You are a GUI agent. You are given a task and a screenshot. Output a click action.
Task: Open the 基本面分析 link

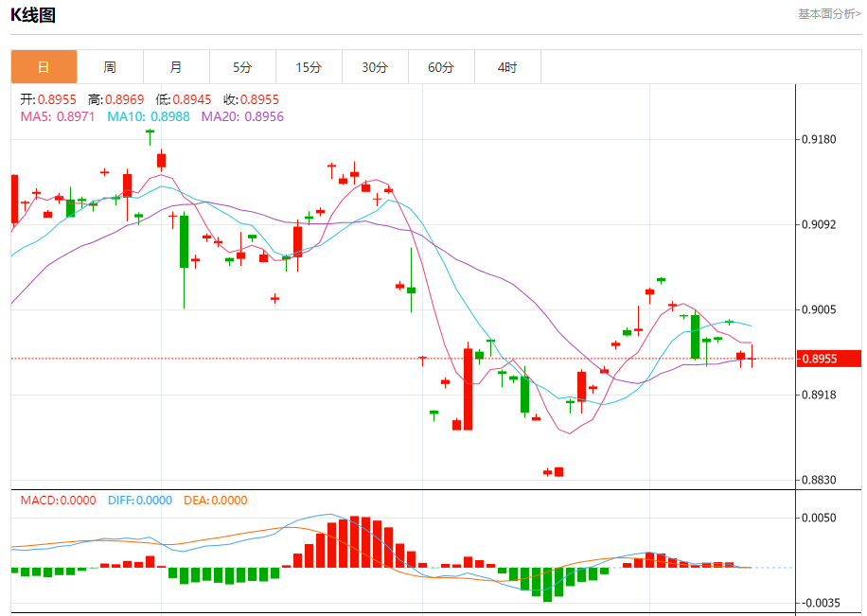[x=829, y=14]
